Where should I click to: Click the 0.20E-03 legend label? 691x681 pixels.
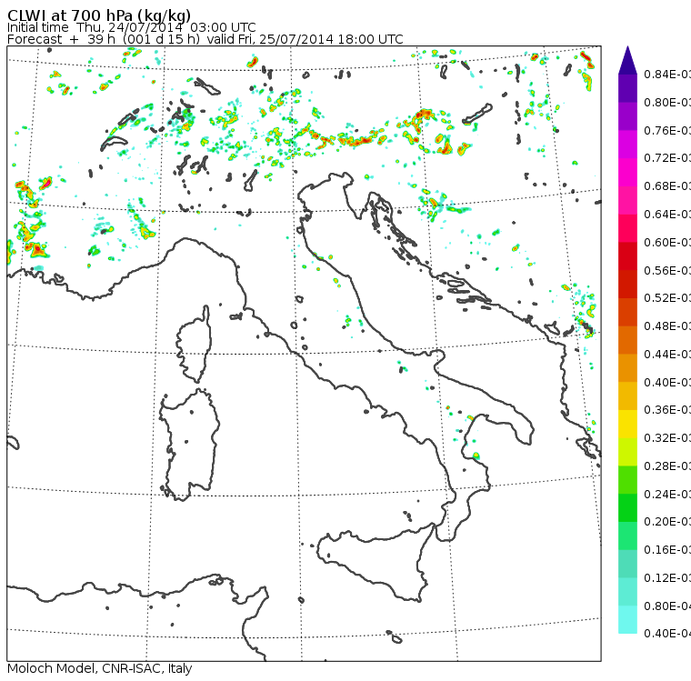tap(667, 522)
